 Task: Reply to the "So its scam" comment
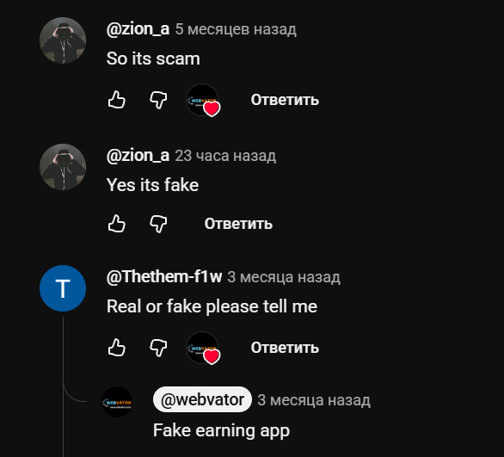coord(285,100)
